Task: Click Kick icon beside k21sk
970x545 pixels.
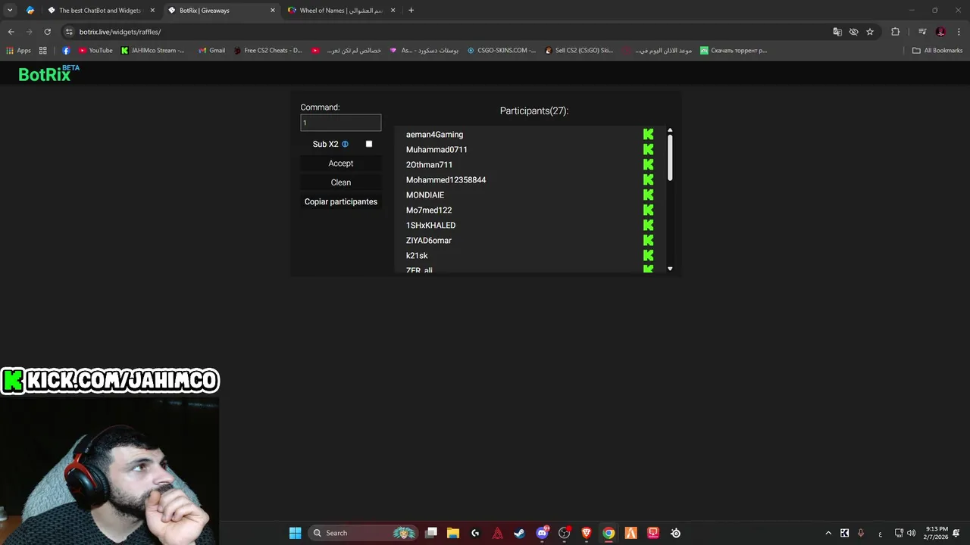Action: coord(648,255)
